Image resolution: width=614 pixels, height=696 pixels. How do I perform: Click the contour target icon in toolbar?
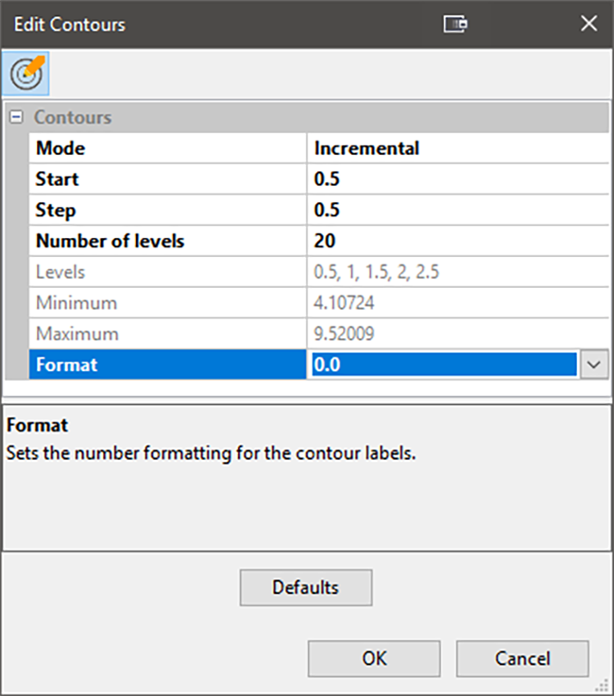coord(26,73)
